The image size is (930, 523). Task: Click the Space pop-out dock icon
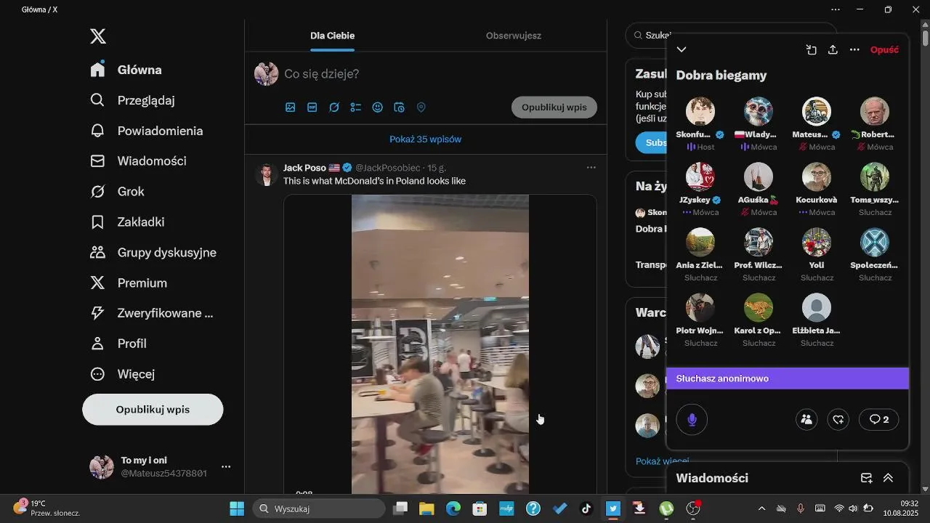tap(812, 49)
